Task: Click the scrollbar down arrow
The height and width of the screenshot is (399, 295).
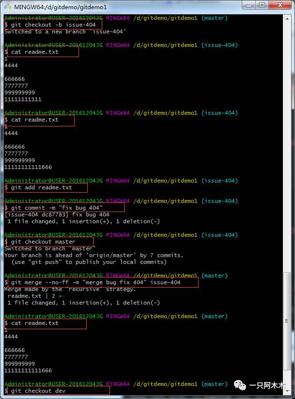Action: 287,391
